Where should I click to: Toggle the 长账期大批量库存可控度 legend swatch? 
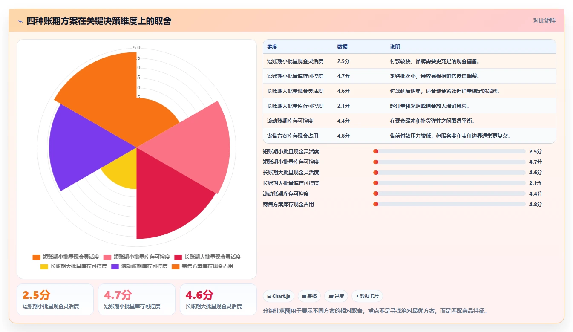click(44, 266)
